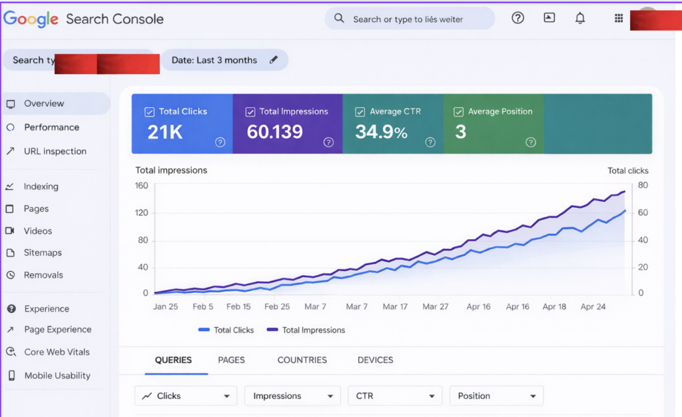Disable the Average CTR metric checkbox

coord(360,111)
